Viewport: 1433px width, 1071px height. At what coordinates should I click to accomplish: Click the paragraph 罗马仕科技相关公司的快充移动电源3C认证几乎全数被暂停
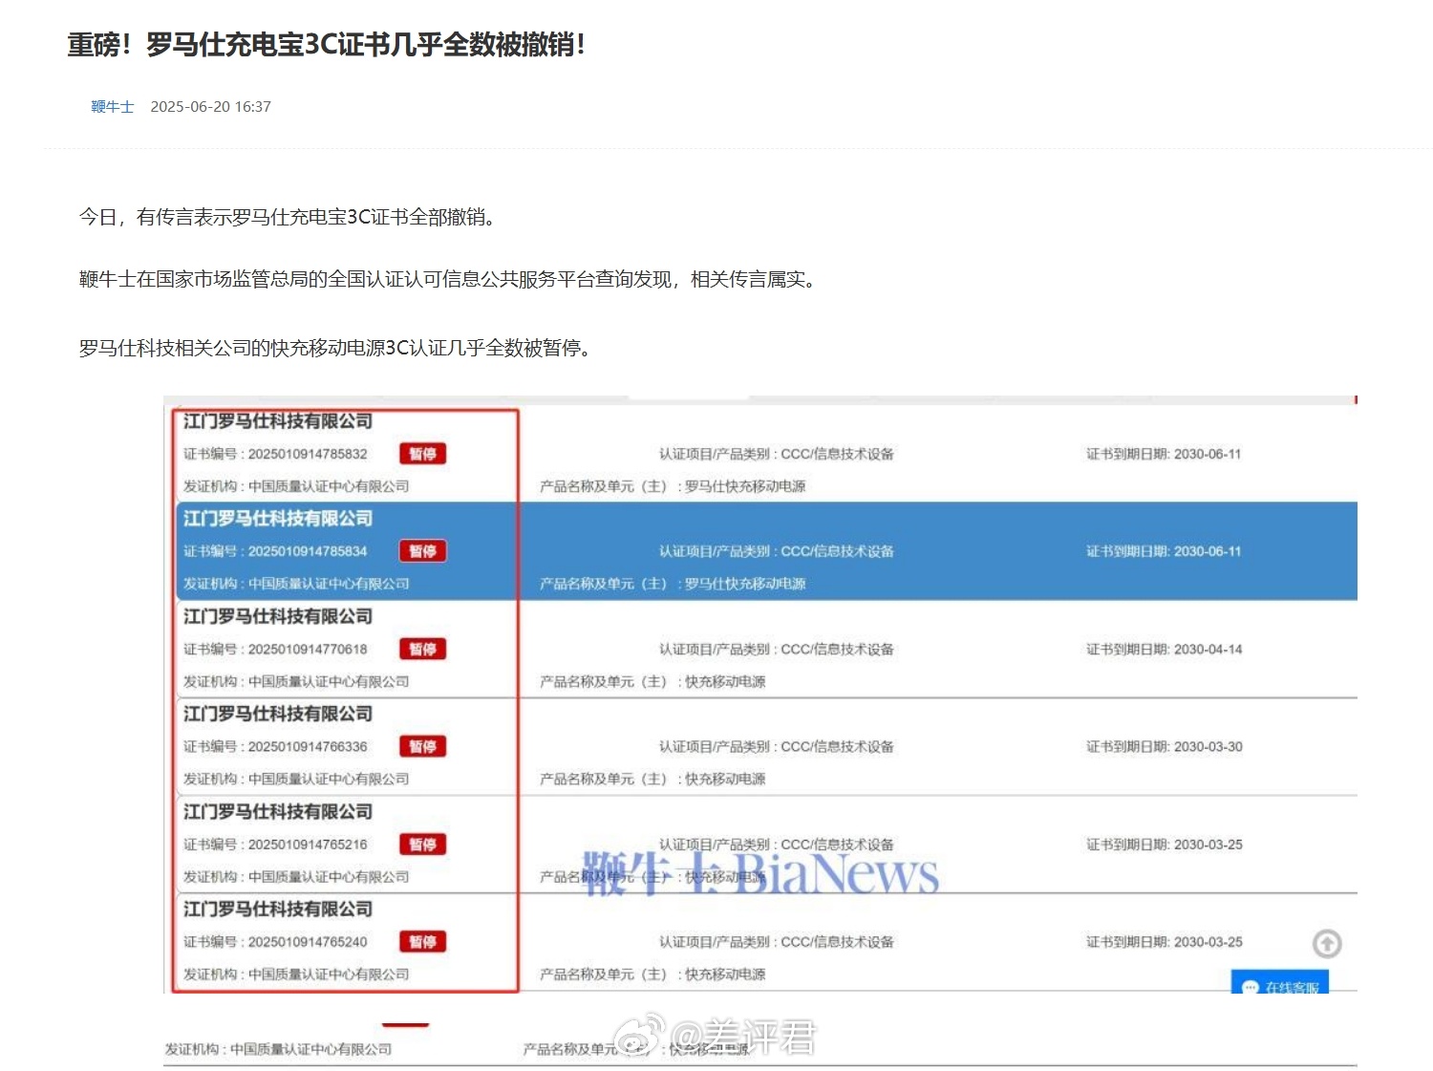336,348
